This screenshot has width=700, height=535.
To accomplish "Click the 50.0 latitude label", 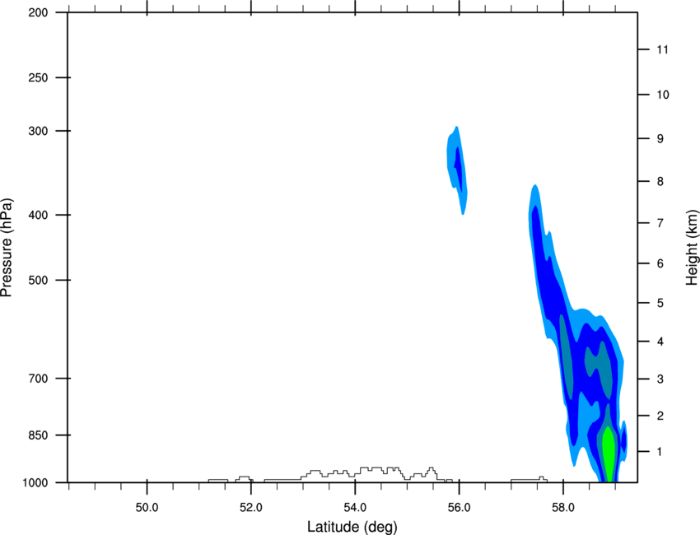I will tap(147, 507).
